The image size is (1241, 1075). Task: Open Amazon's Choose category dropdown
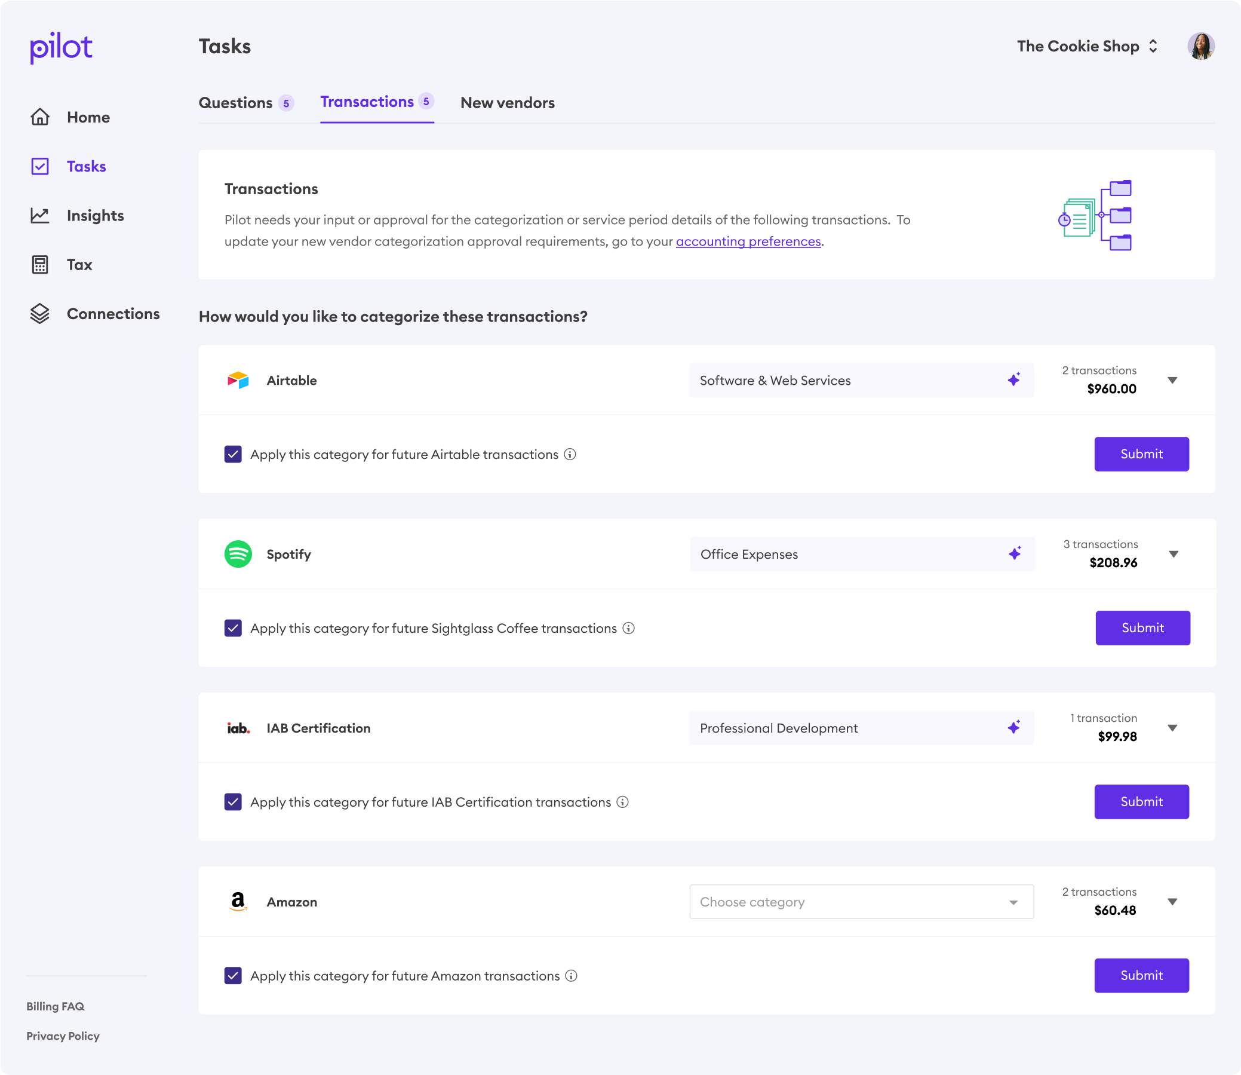coord(862,902)
